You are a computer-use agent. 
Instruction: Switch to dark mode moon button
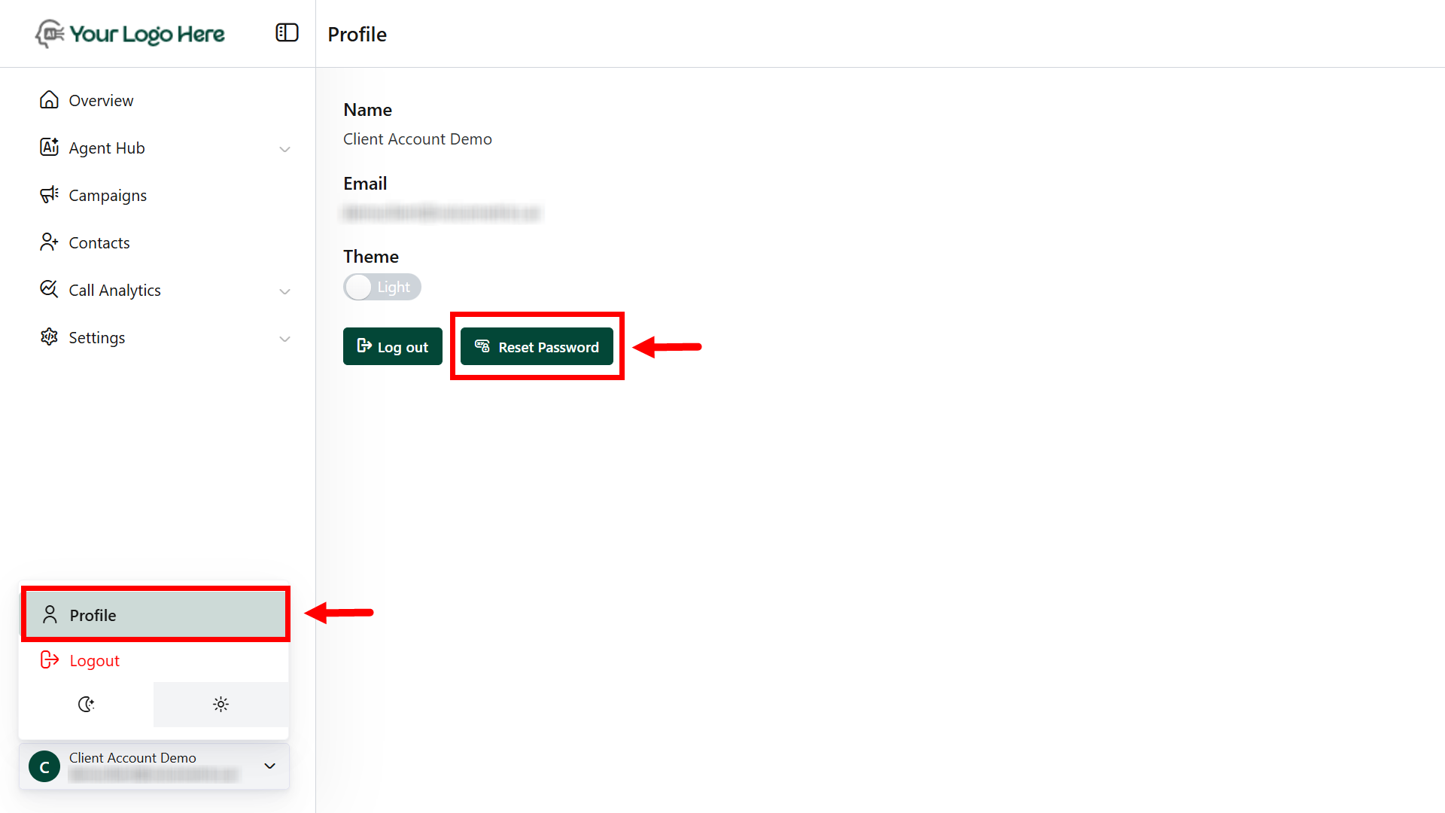[86, 705]
